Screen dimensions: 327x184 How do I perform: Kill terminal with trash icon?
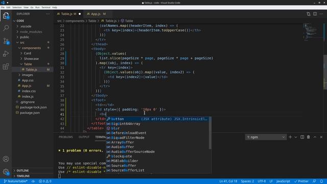click(x=309, y=137)
